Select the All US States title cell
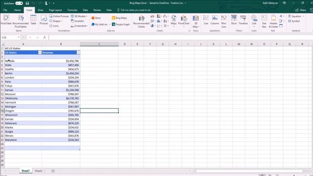313x176 pixels. coord(23,48)
